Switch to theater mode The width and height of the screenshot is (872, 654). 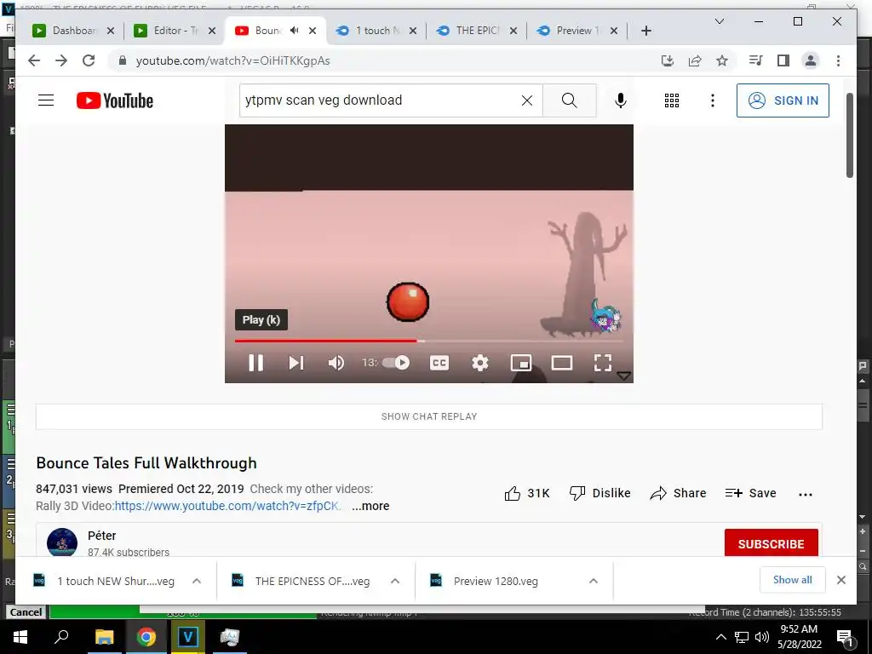click(562, 363)
